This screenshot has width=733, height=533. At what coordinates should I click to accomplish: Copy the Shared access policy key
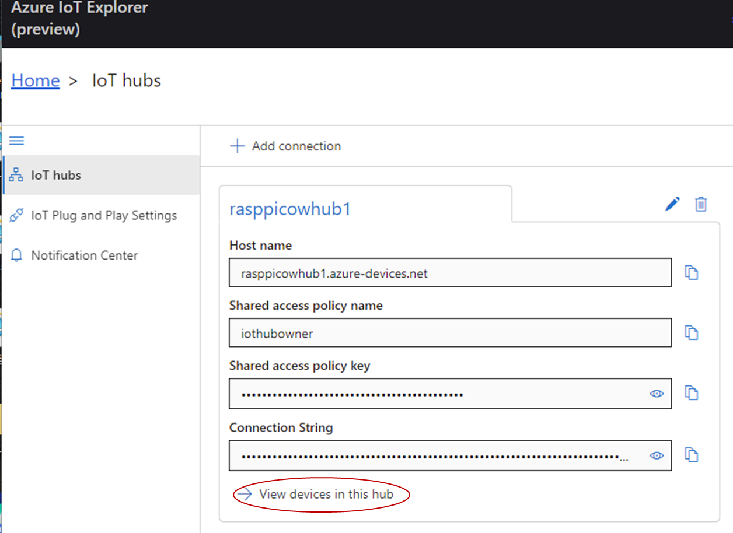click(692, 394)
